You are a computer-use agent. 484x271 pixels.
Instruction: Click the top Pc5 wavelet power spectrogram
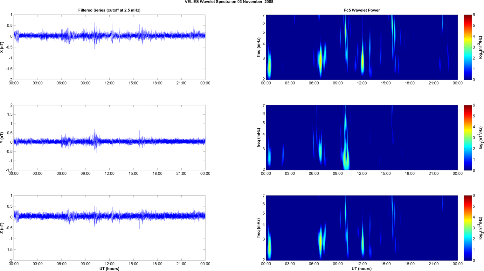pyautogui.click(x=362, y=47)
